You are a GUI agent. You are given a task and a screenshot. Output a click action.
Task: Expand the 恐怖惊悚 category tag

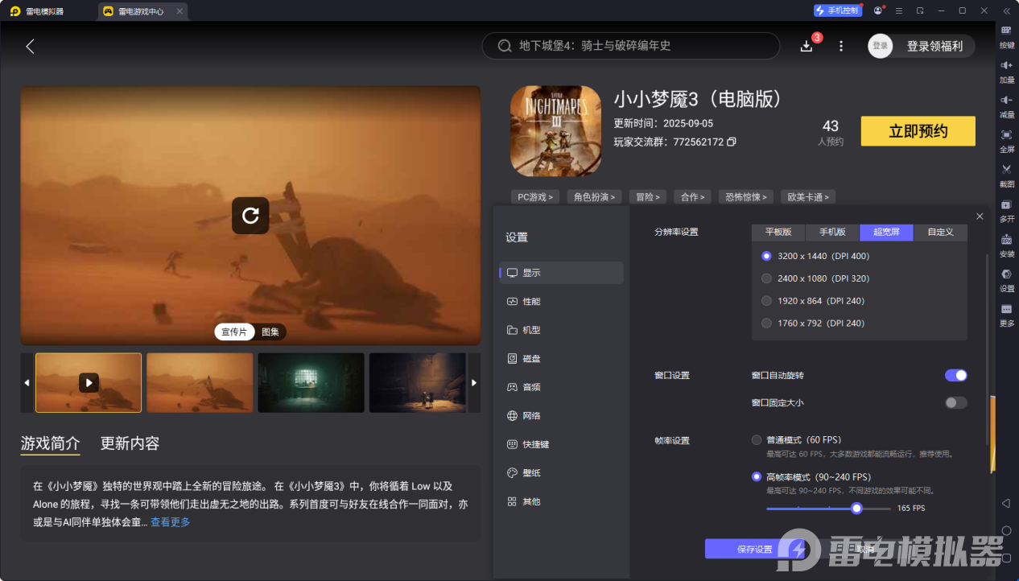[745, 196]
